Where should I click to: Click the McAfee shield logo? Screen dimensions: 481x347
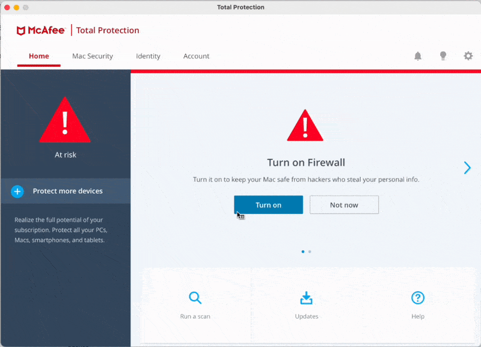tap(20, 31)
